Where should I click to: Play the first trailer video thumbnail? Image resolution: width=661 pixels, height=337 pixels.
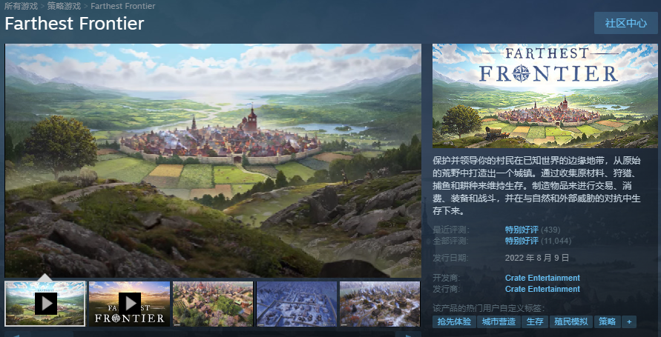pos(45,304)
